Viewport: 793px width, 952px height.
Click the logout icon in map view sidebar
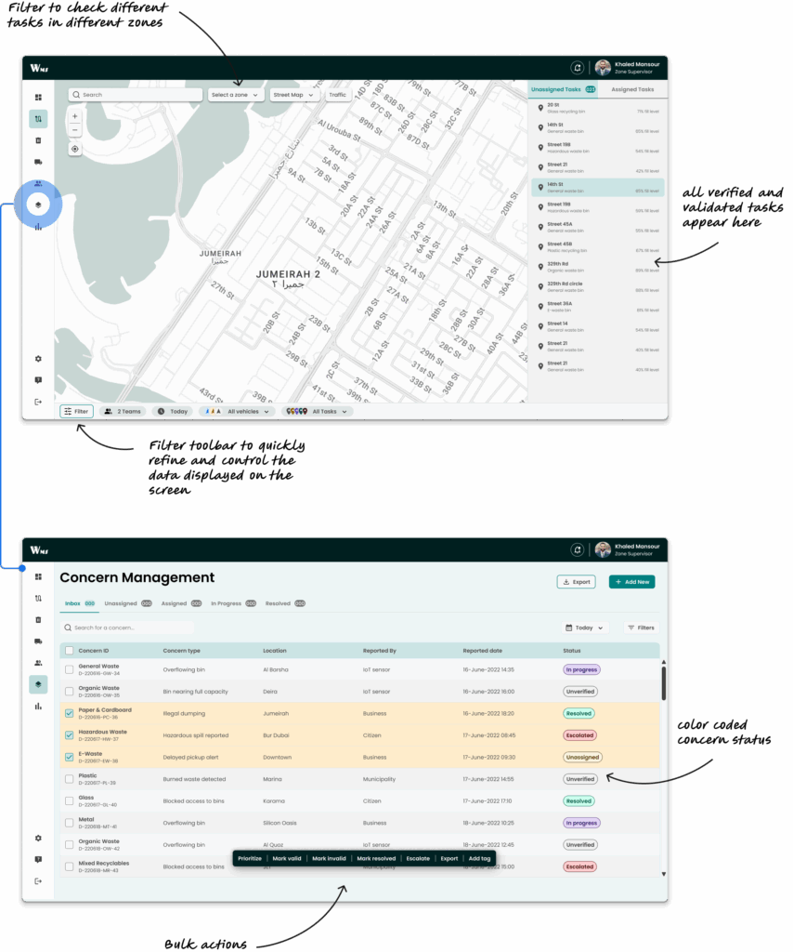click(38, 402)
